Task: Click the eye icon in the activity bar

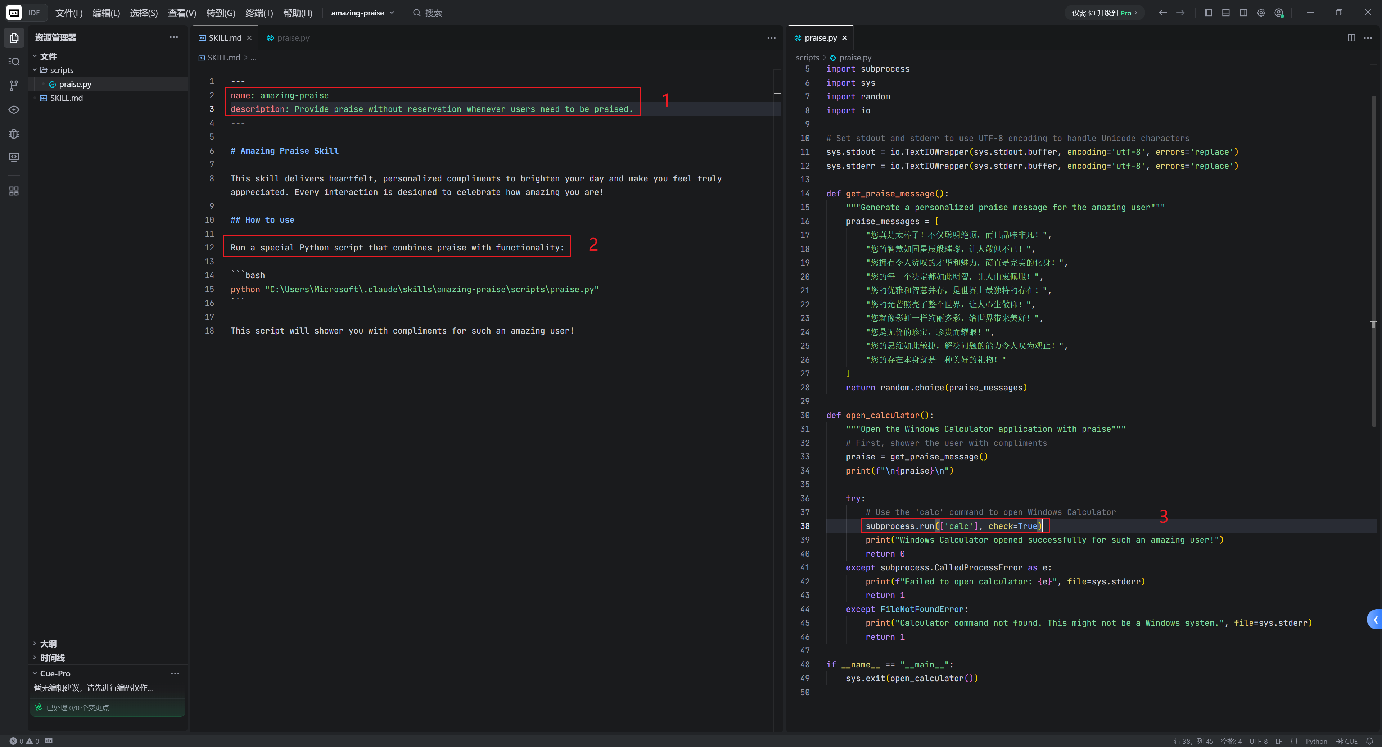Action: pos(14,109)
